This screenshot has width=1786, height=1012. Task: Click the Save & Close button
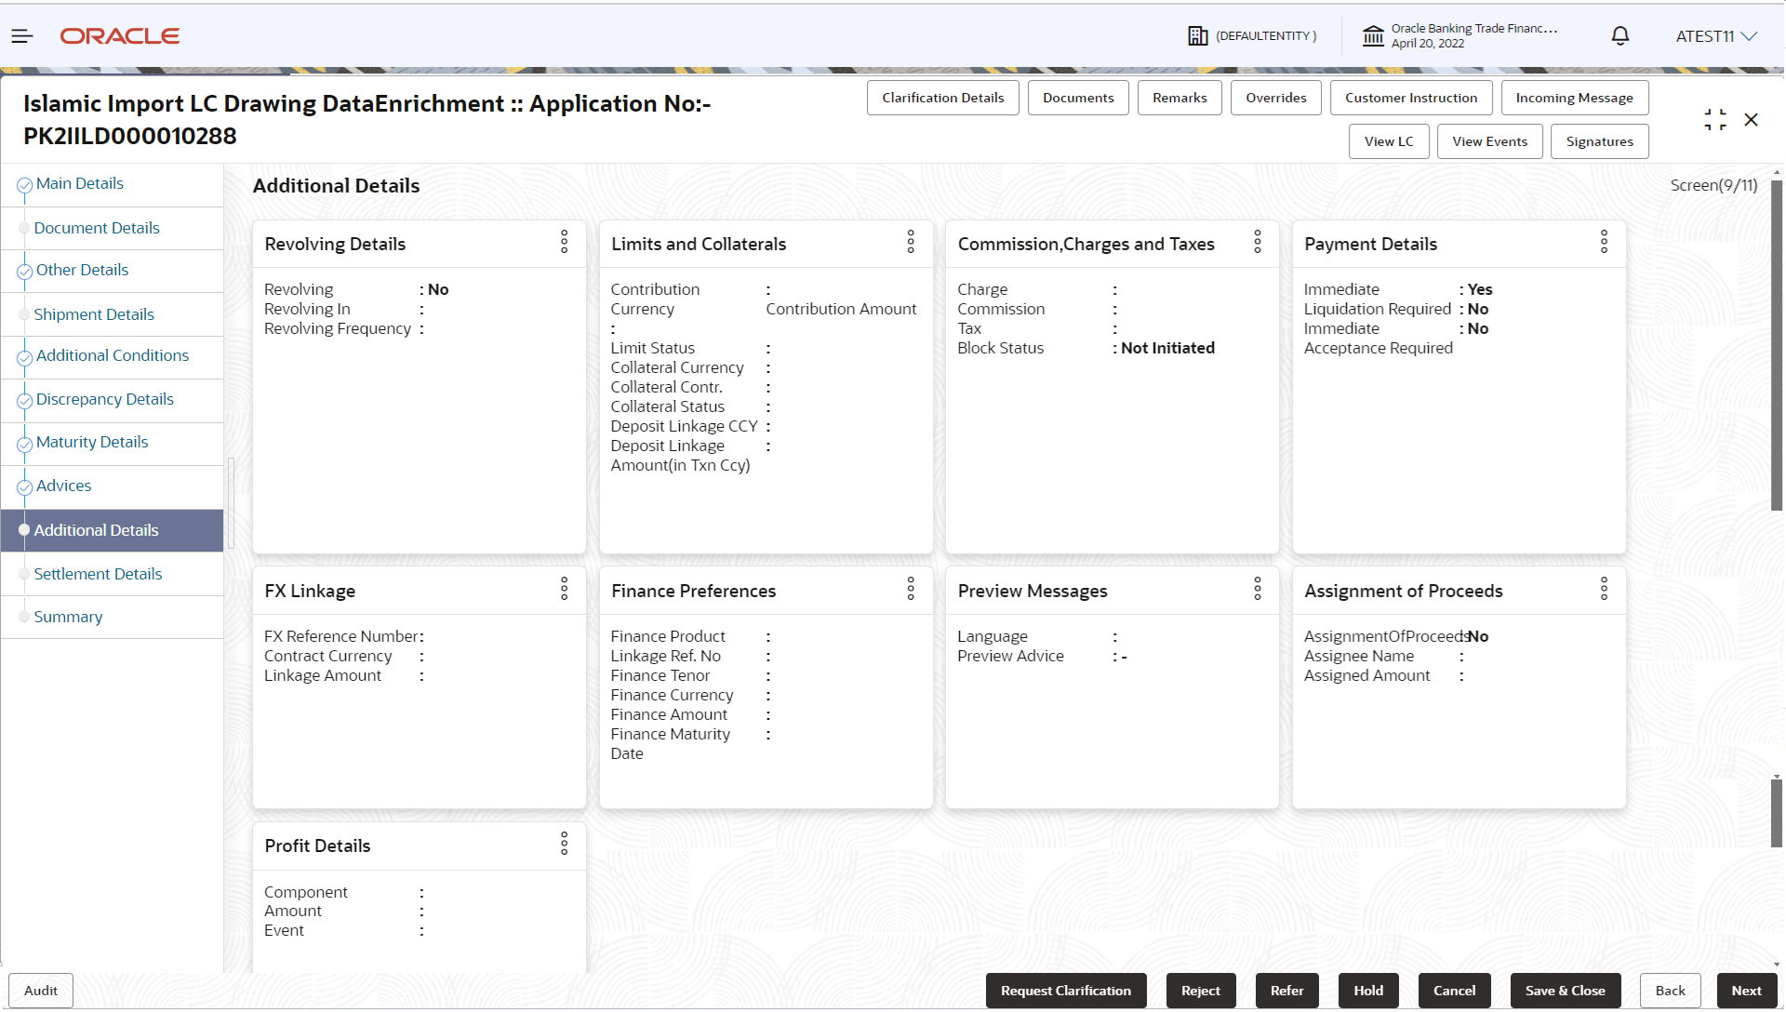(1565, 991)
